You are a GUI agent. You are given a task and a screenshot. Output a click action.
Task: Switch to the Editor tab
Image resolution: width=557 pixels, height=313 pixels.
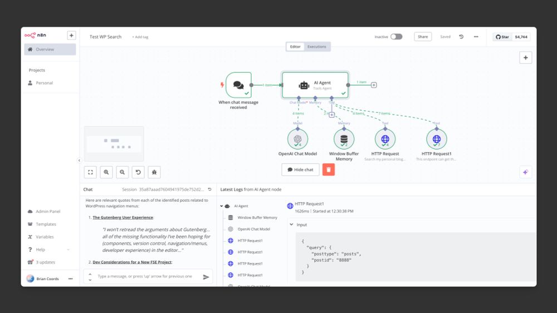[295, 47]
